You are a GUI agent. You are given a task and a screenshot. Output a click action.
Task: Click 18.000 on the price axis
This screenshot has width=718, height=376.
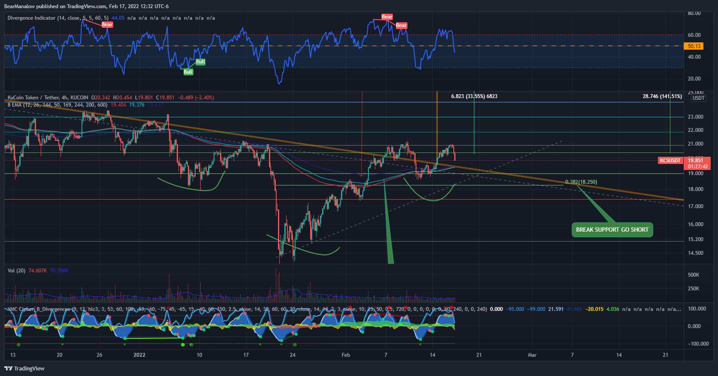[x=695, y=189]
